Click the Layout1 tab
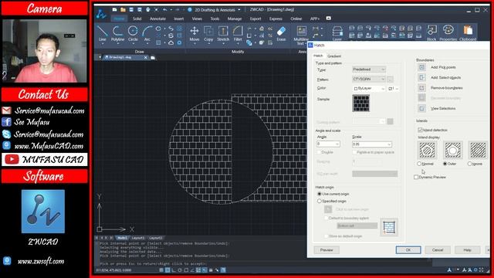 [138, 238]
